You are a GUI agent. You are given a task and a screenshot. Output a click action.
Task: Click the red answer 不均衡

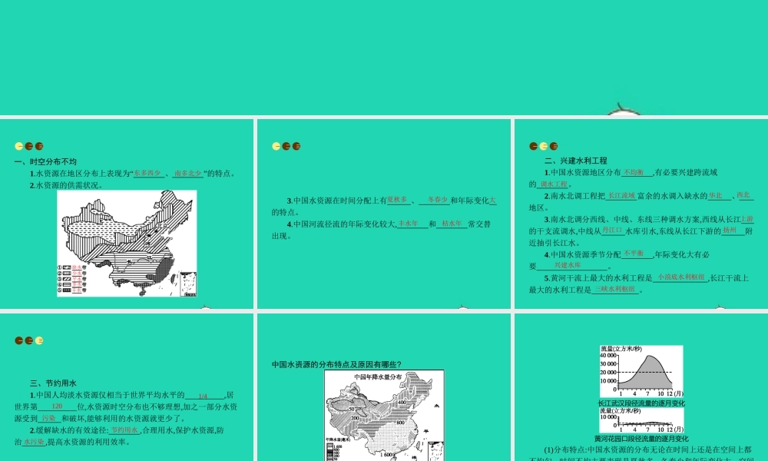tap(634, 172)
